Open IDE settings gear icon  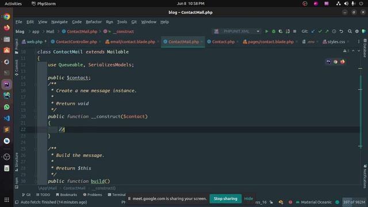(356, 31)
